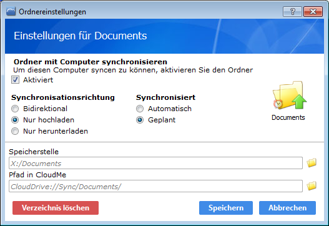Browse folder icon next to CloudMe path field
Image resolution: width=329 pixels, height=226 pixels.
click(x=312, y=186)
